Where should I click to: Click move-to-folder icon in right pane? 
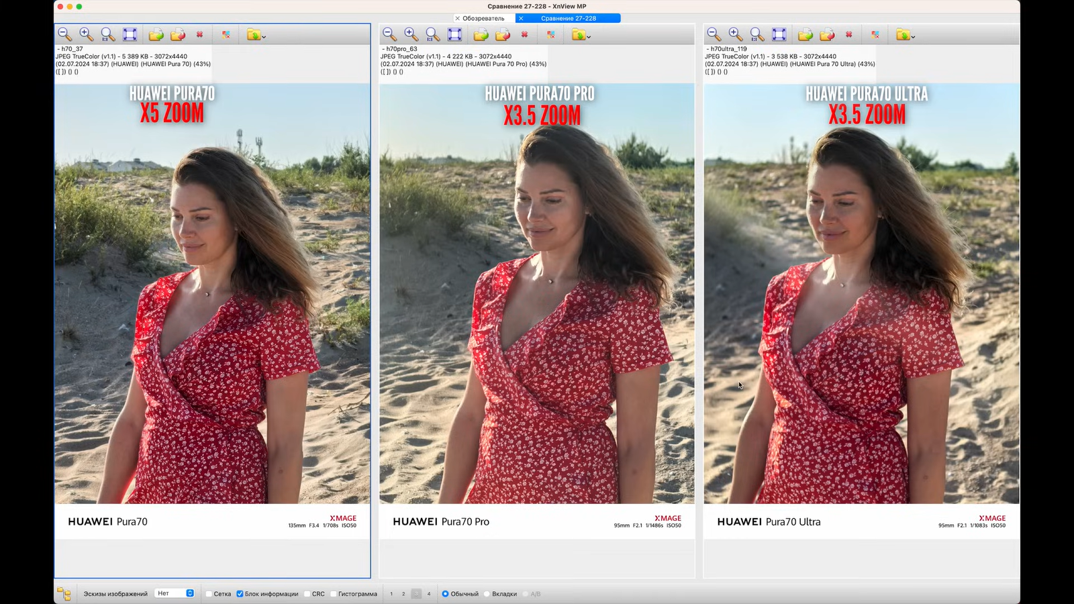pos(827,34)
